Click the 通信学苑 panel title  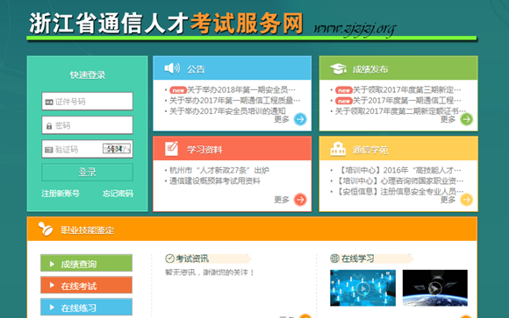(370, 150)
